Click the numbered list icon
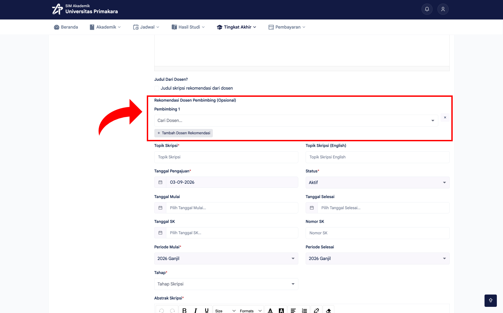The height and width of the screenshot is (313, 503). point(305,310)
